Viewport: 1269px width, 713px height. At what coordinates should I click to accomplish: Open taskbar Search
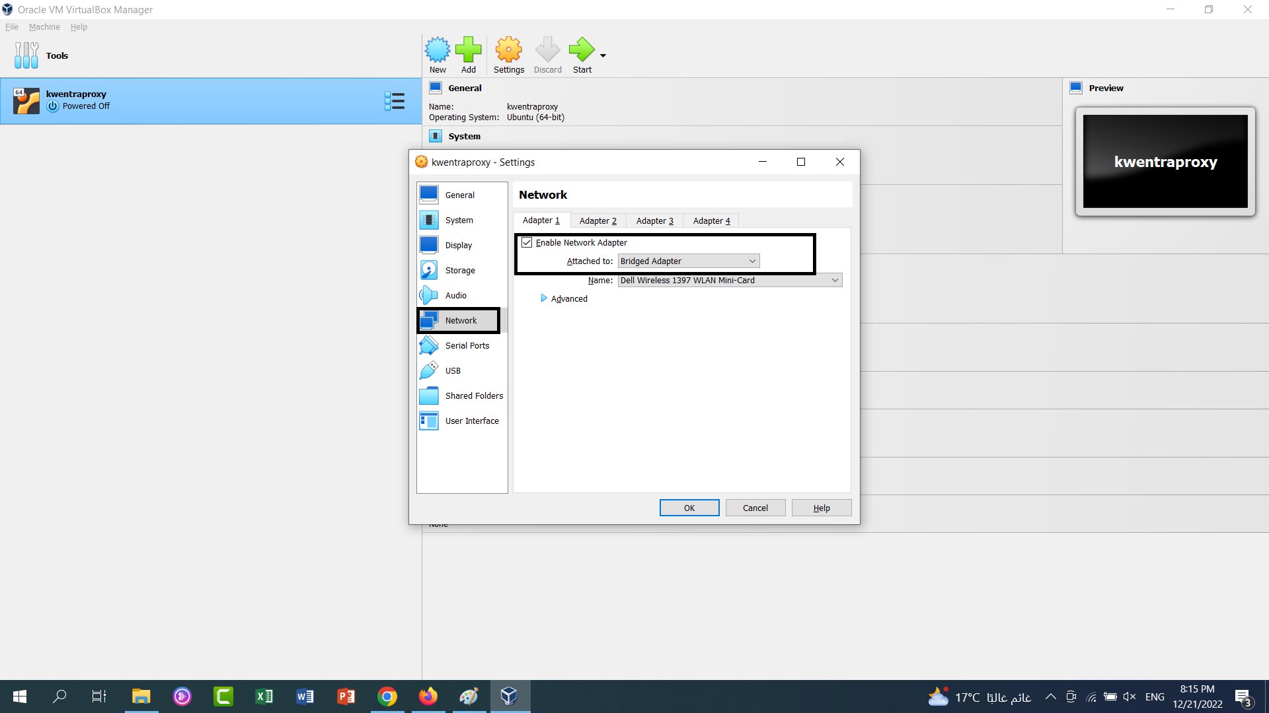[x=59, y=696]
